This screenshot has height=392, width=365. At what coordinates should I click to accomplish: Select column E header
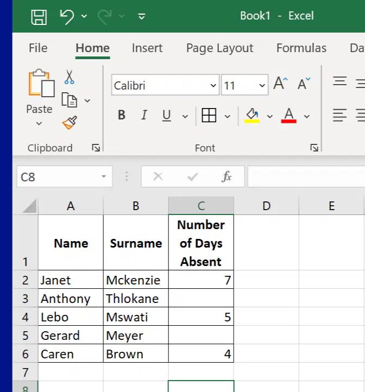coord(331,206)
